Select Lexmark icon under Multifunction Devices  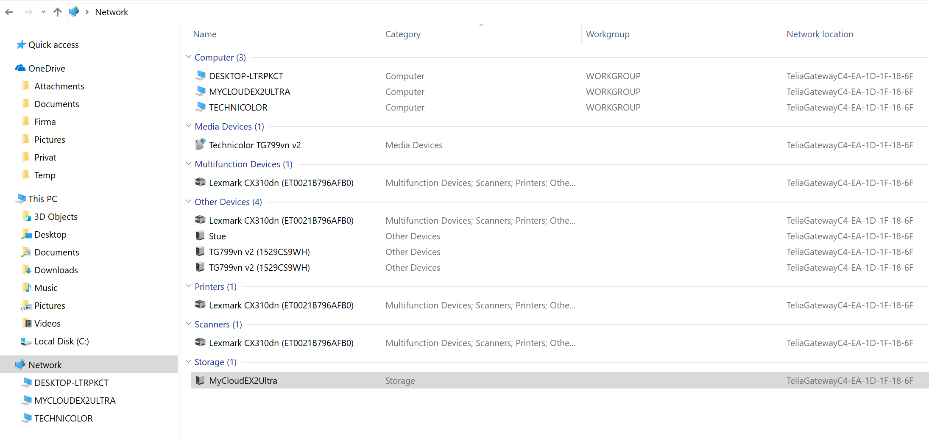(x=200, y=182)
